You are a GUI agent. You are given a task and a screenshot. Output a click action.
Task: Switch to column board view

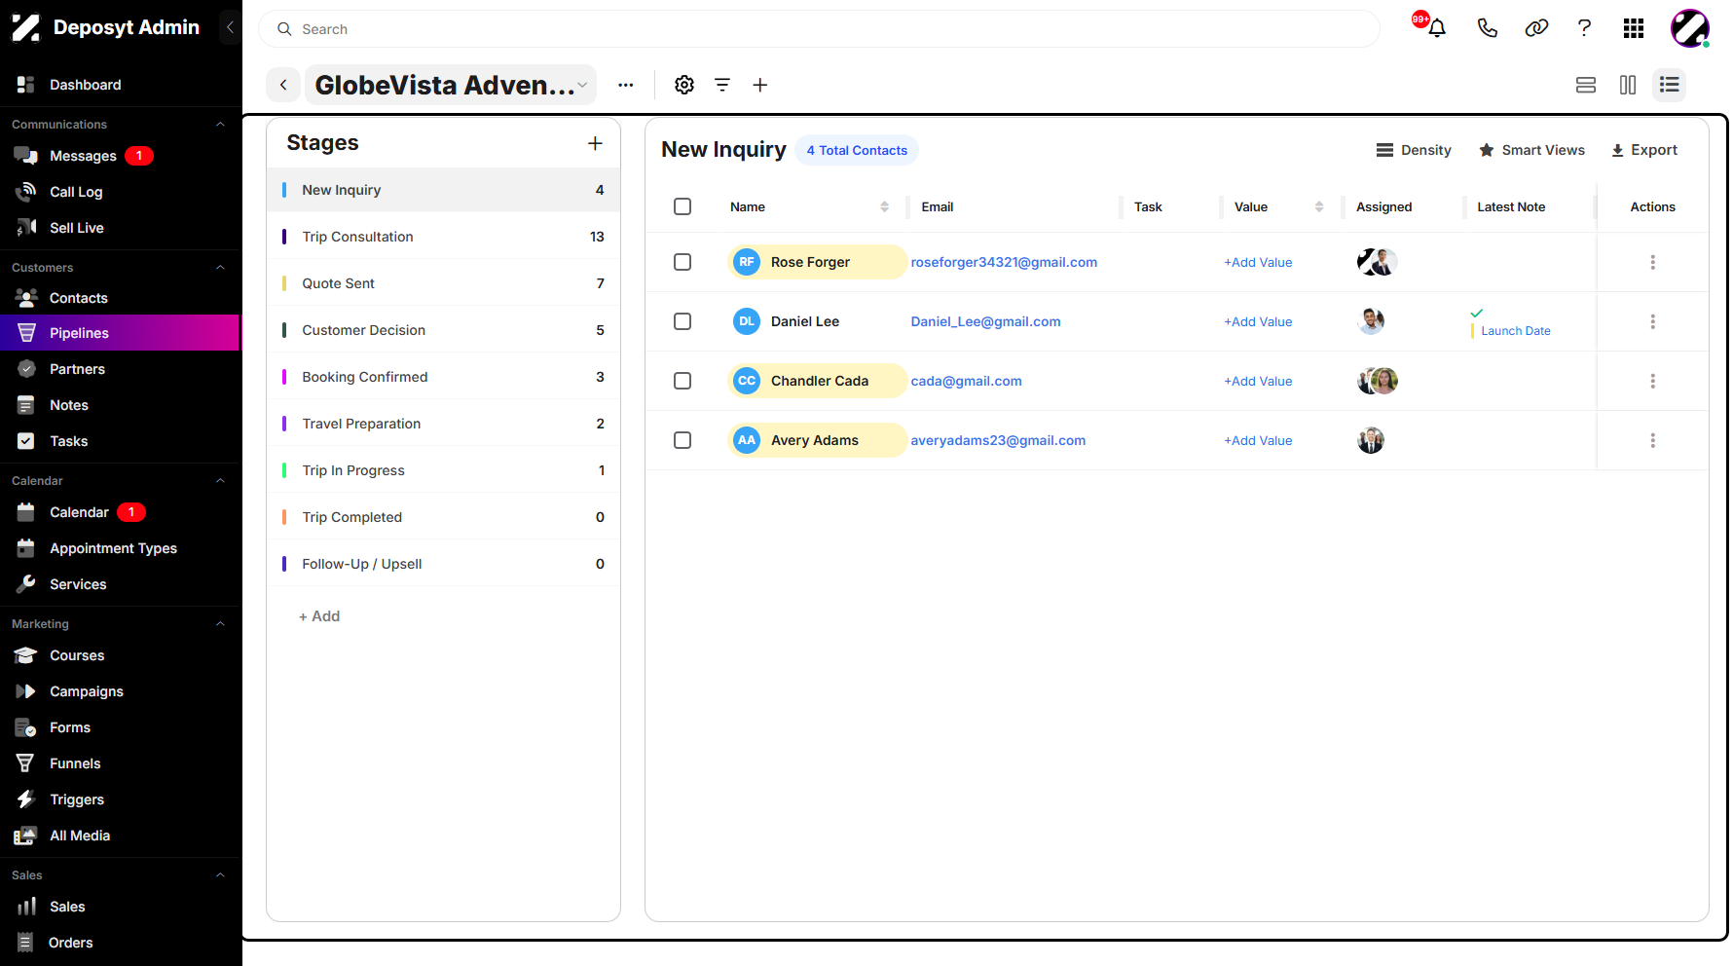(x=1628, y=85)
